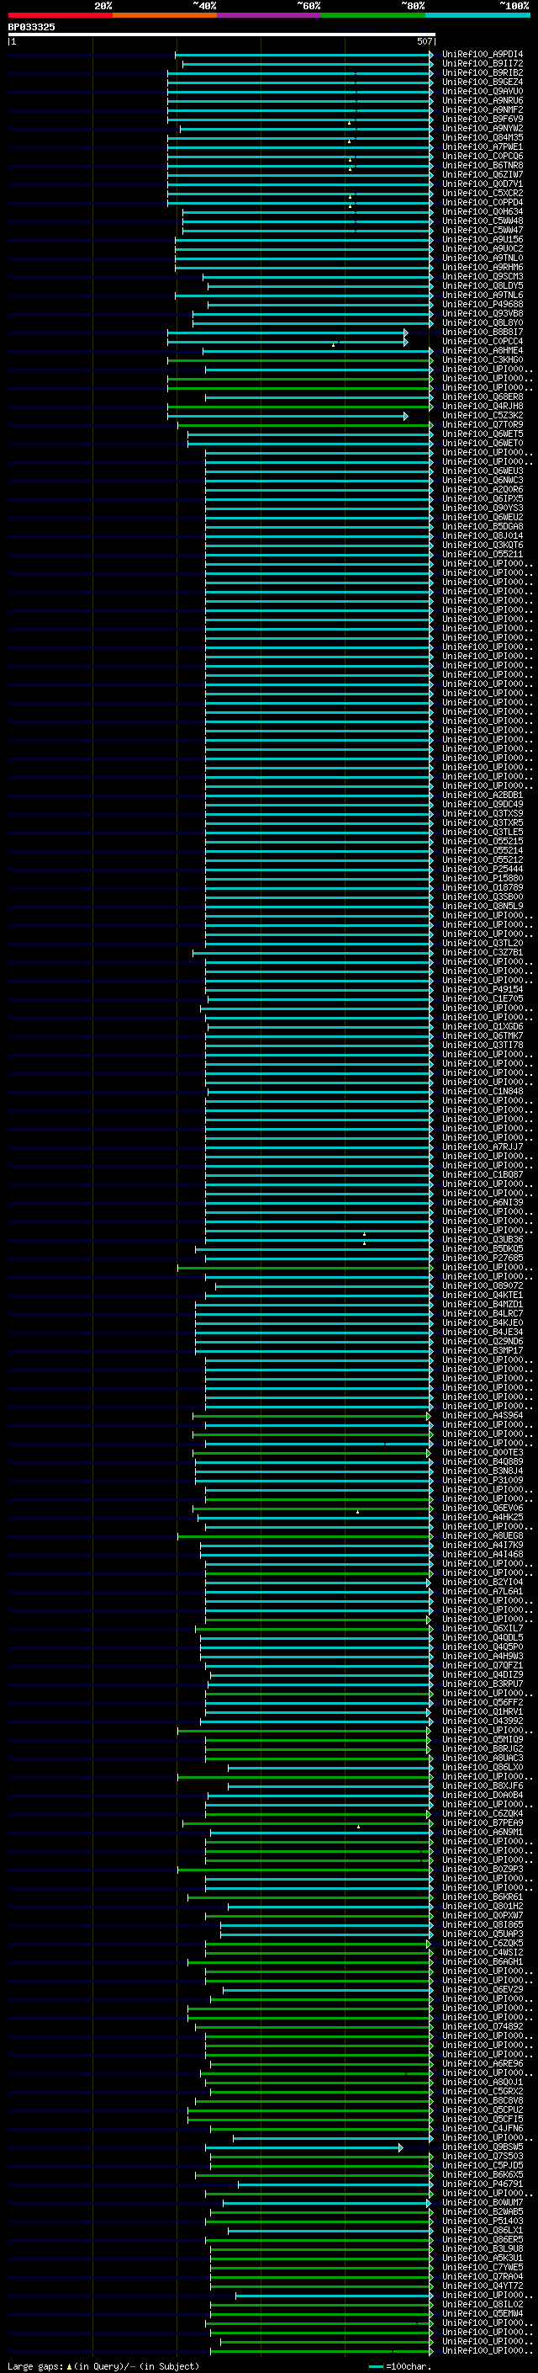
Task: Select the UniRef100_O74892 label
Action: (x=483, y=2027)
